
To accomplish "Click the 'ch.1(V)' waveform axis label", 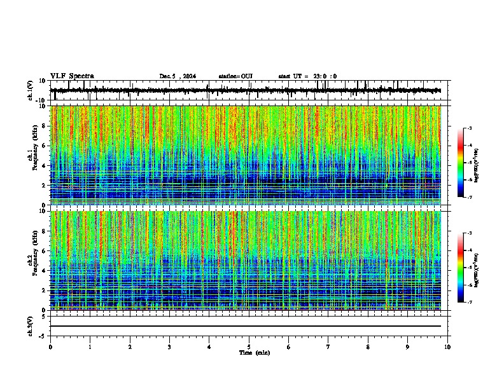I will pyautogui.click(x=31, y=90).
